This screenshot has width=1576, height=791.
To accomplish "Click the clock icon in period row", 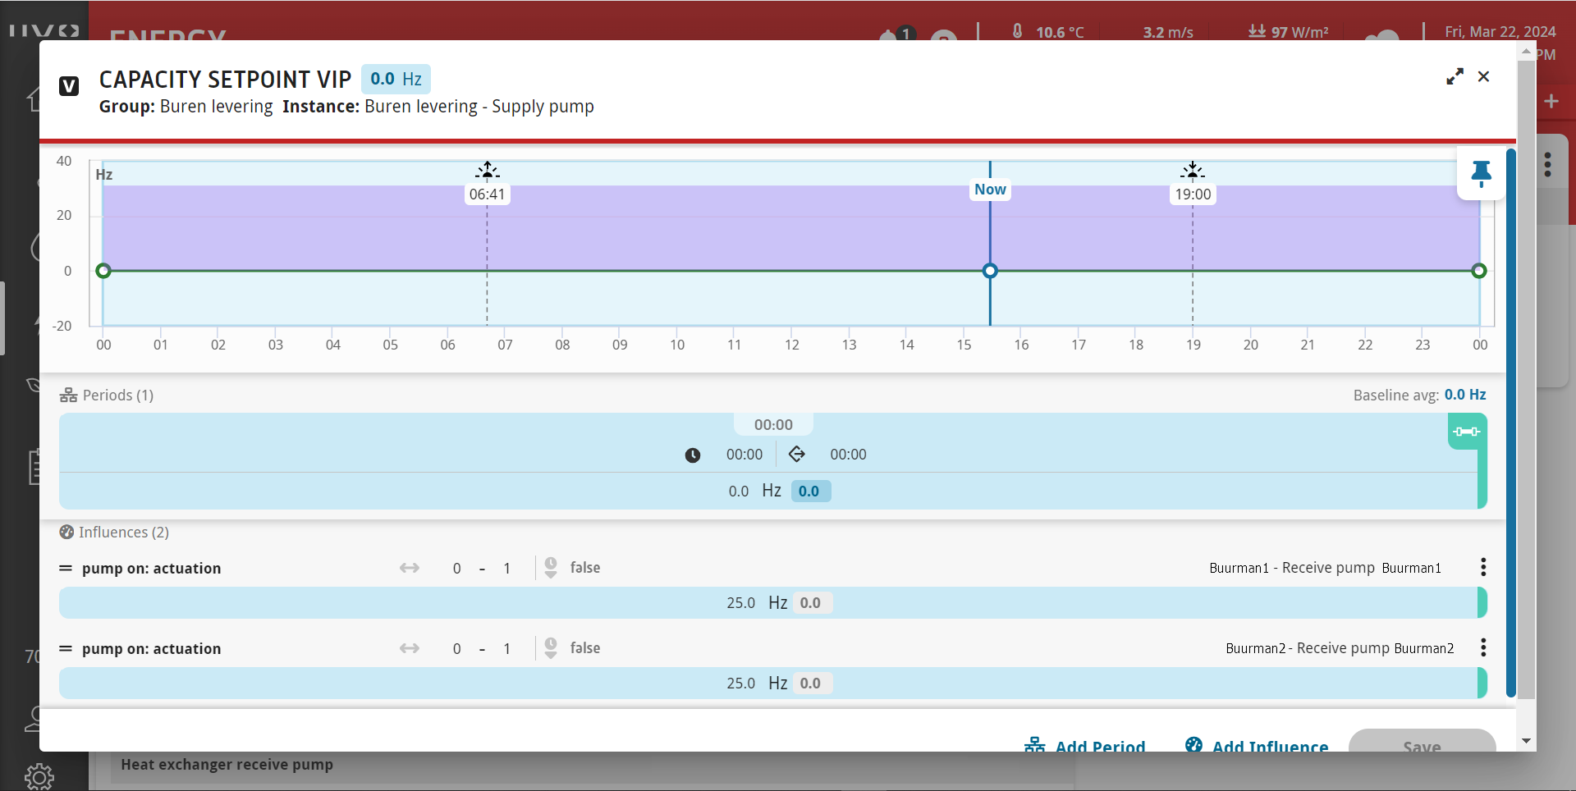I will click(693, 455).
